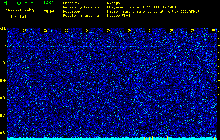Screen dimensions: 220x140
Task: Click the kHz axis unit label
Action: point(3,28)
